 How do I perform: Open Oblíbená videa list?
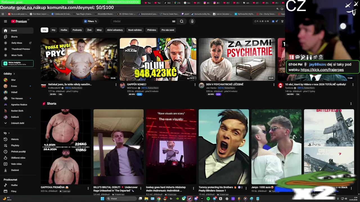click(17, 158)
